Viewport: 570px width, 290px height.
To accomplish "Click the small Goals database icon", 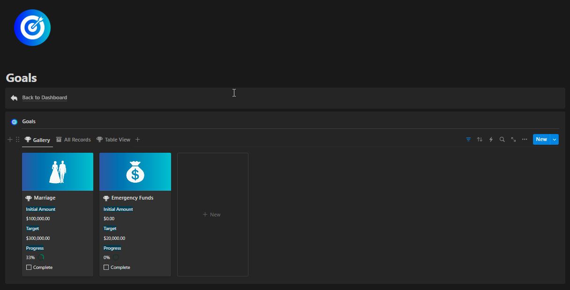I will pyautogui.click(x=14, y=122).
